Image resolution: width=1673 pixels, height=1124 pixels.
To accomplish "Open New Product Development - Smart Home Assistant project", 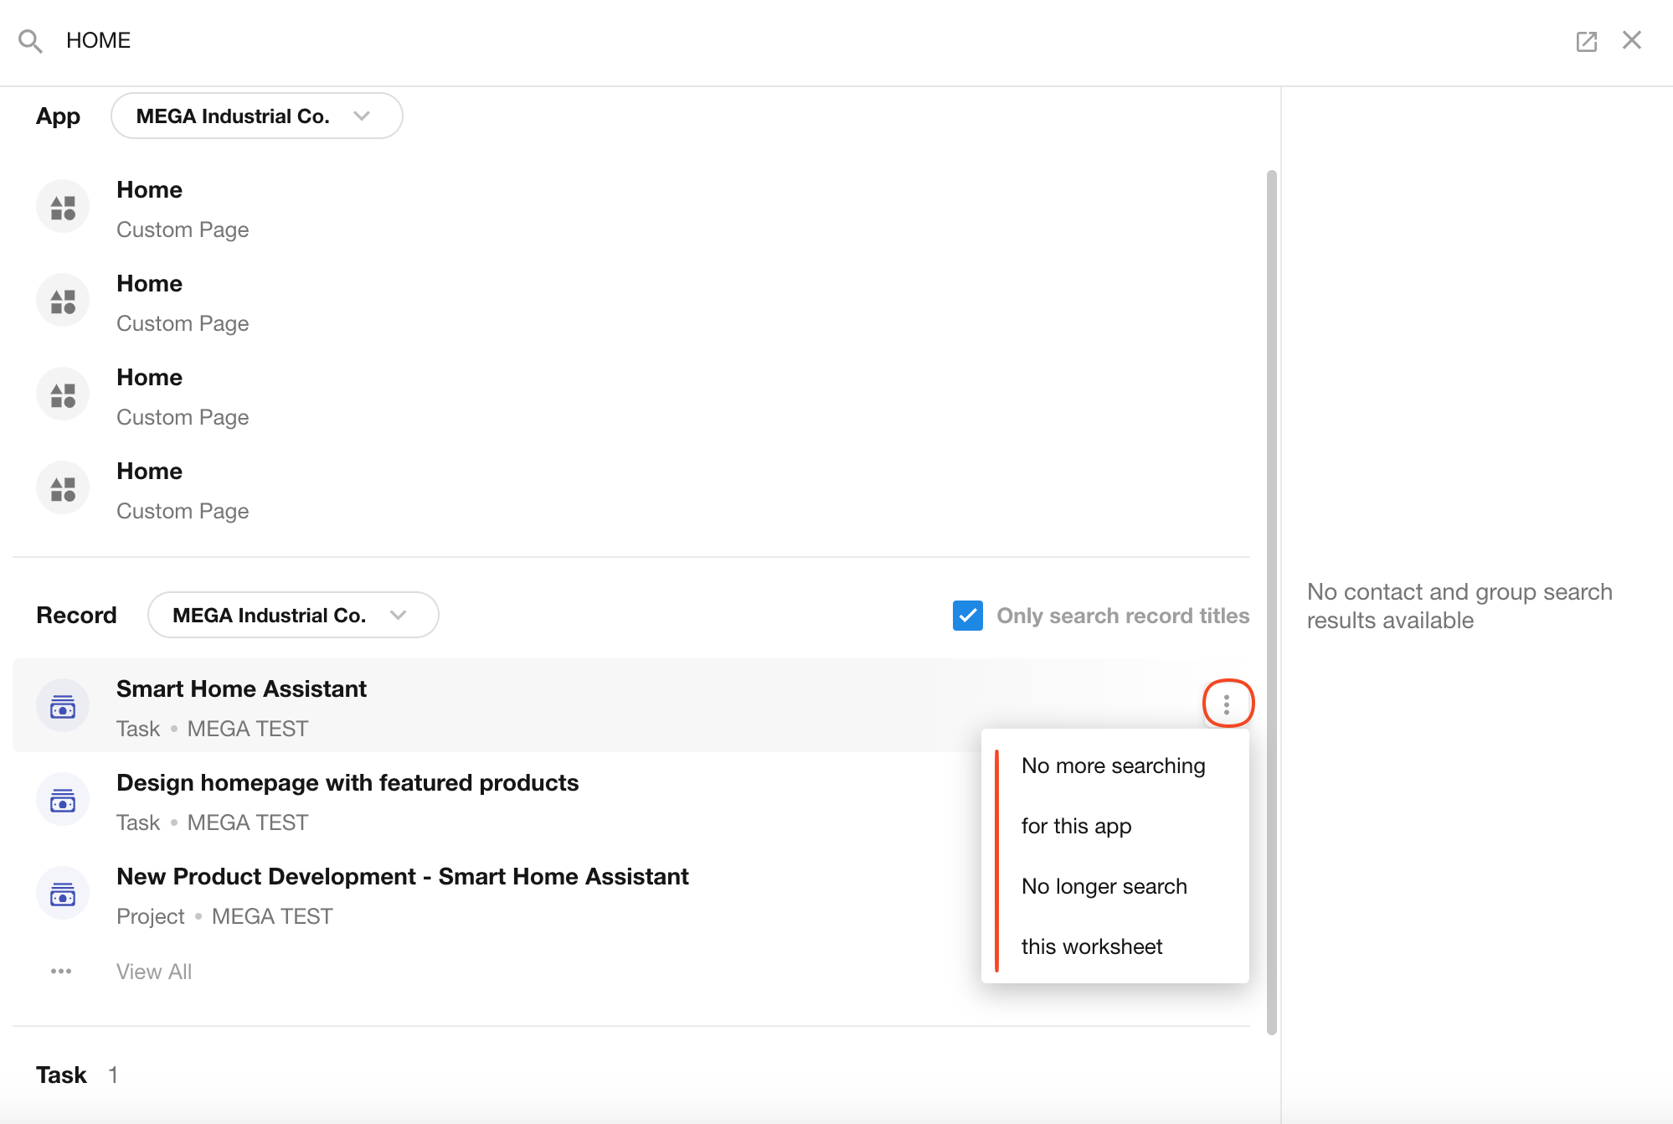I will coord(402,877).
